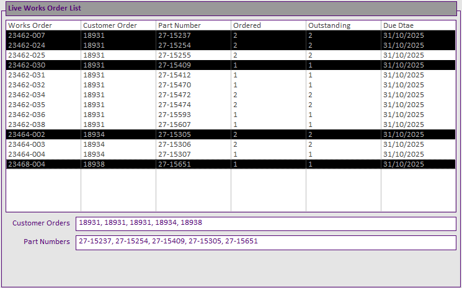Click the Works Order column header
The width and height of the screenshot is (462, 288).
coord(43,25)
